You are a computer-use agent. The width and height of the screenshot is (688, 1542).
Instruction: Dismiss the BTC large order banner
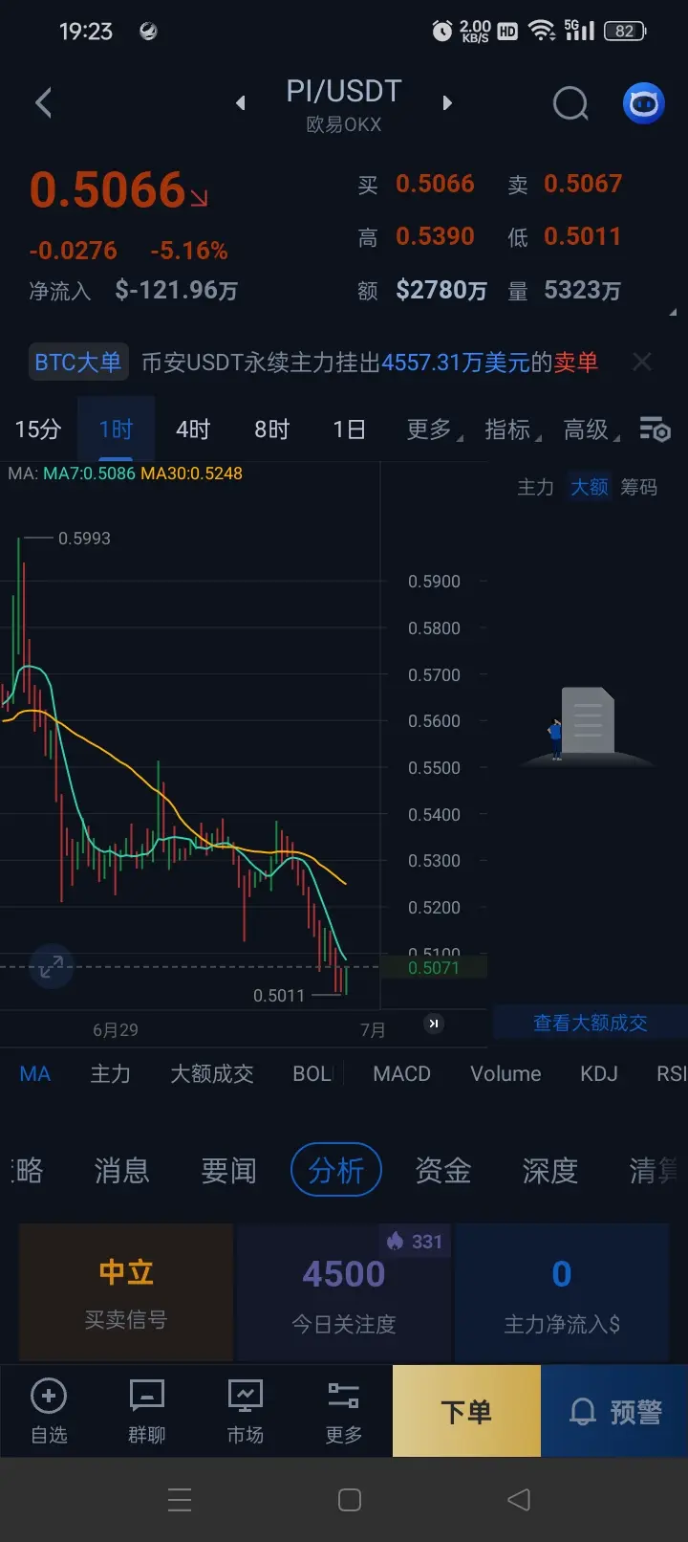pos(642,362)
